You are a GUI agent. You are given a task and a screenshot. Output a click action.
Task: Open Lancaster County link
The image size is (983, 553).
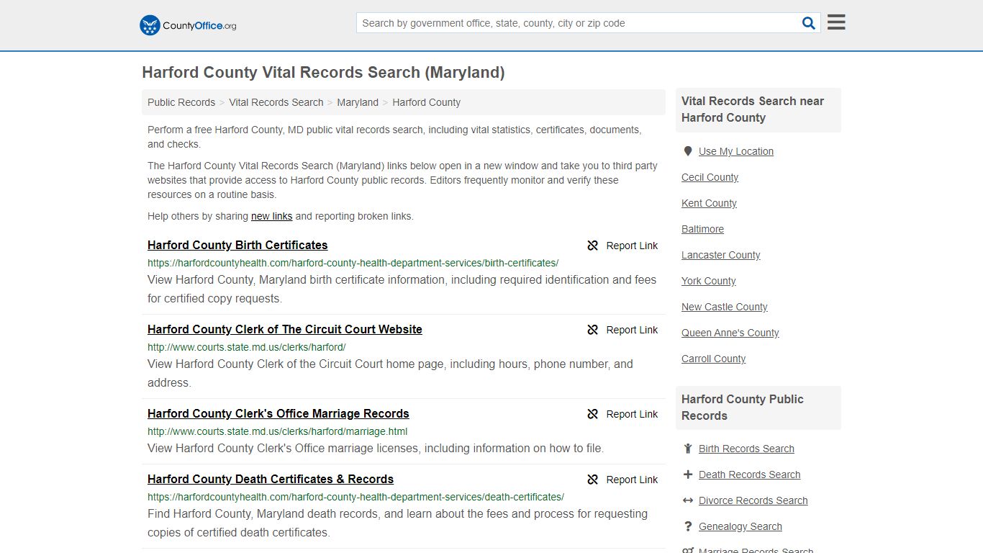coord(720,255)
